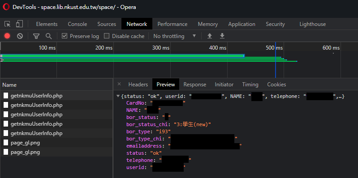Import HAR file with the upload arrow
Image resolution: width=358 pixels, height=178 pixels.
pyautogui.click(x=210, y=36)
